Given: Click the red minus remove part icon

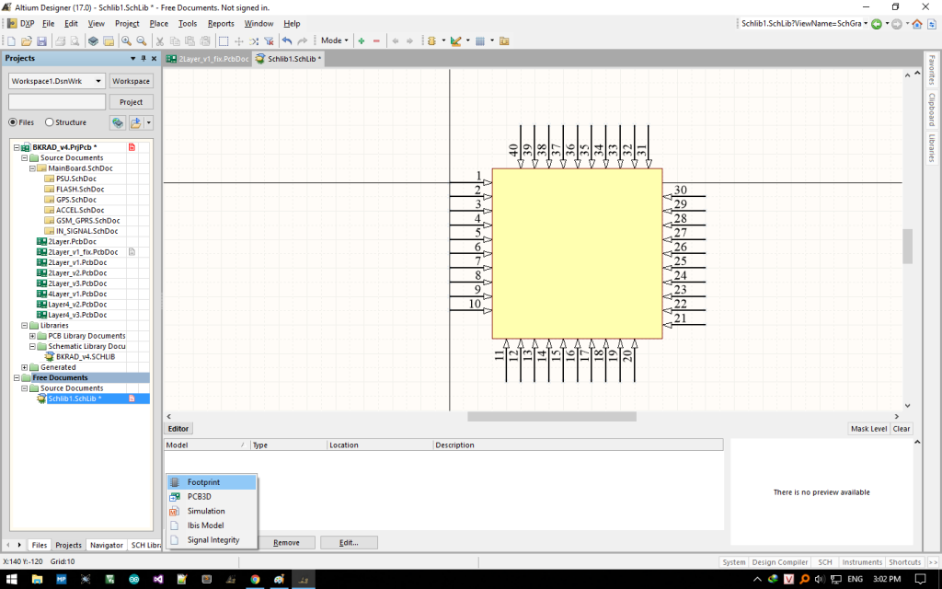Looking at the screenshot, I should point(376,41).
